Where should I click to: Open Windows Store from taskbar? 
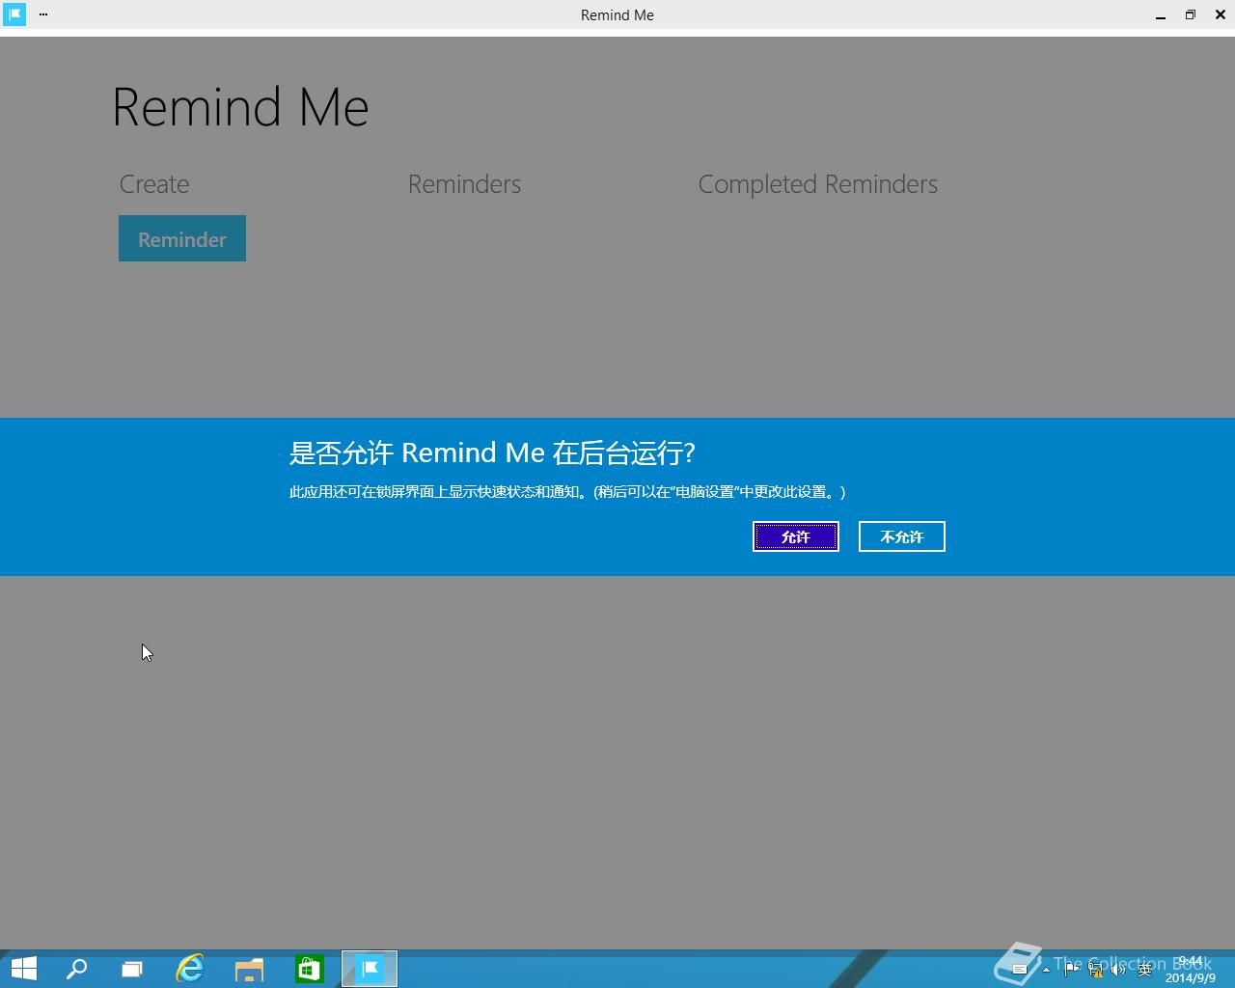(309, 969)
